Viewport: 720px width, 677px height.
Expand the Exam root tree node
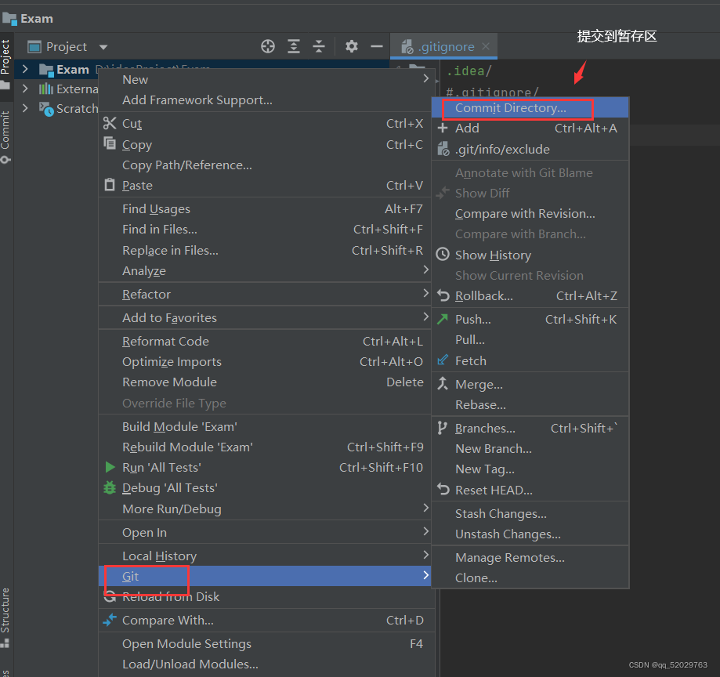coord(25,70)
